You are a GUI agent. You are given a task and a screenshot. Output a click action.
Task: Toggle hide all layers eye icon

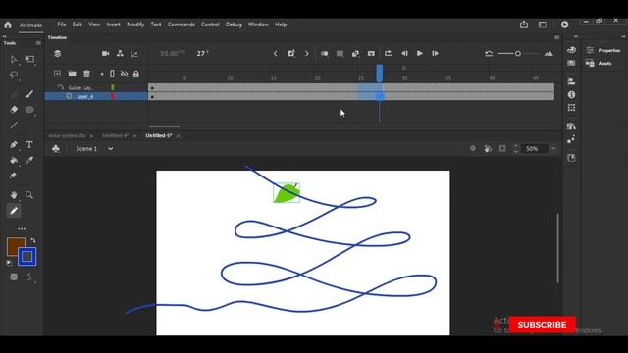125,74
